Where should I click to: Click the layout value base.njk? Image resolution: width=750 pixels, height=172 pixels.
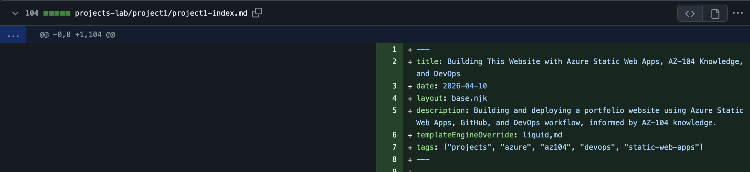(x=469, y=98)
